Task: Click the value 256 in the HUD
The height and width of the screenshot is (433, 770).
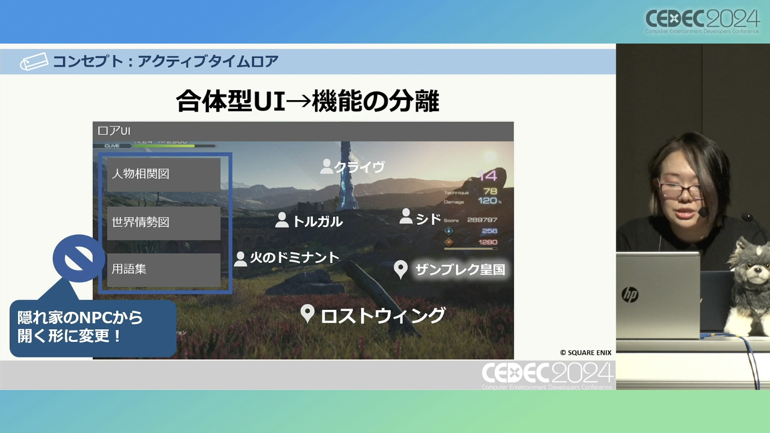Action: pos(489,231)
